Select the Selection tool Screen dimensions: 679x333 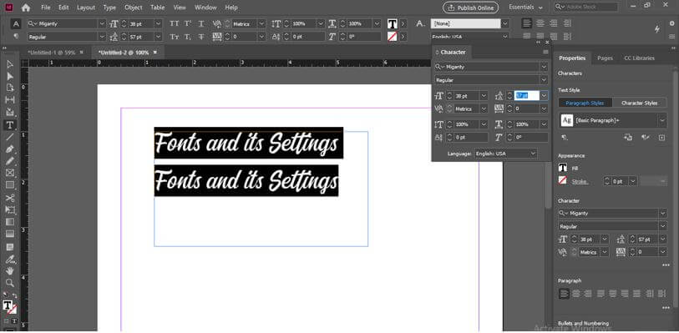tap(10, 64)
